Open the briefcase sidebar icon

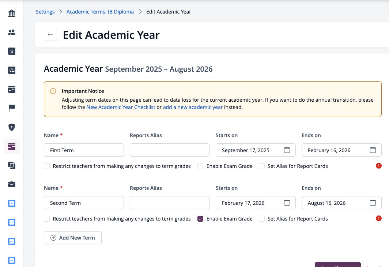click(x=12, y=184)
